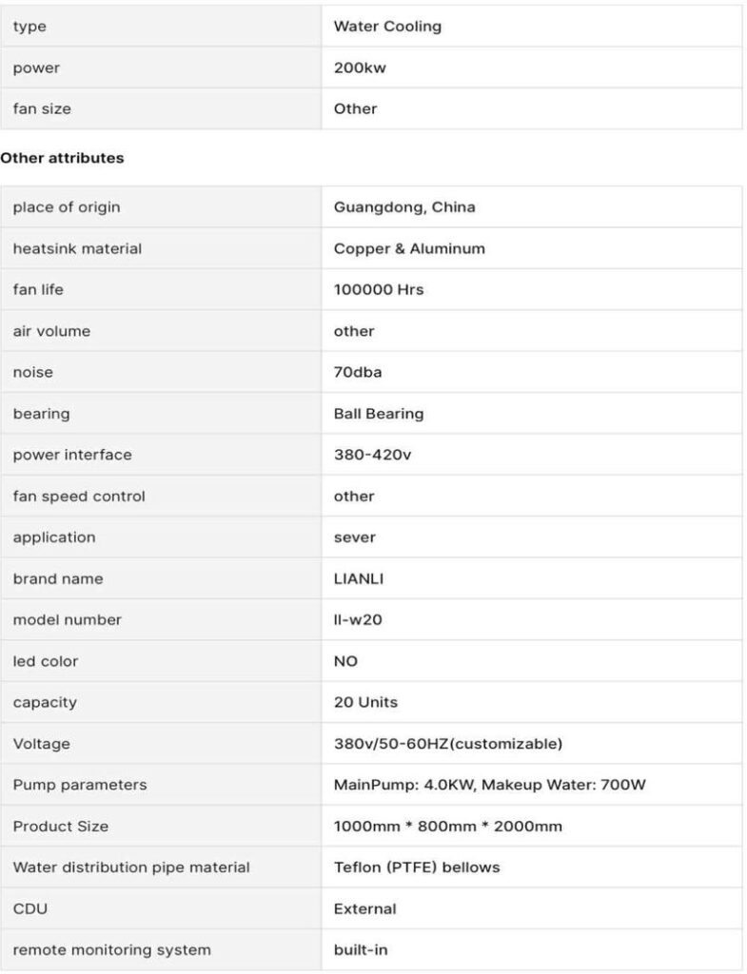Click the 'Ball Bearing' value cell

coord(379,414)
